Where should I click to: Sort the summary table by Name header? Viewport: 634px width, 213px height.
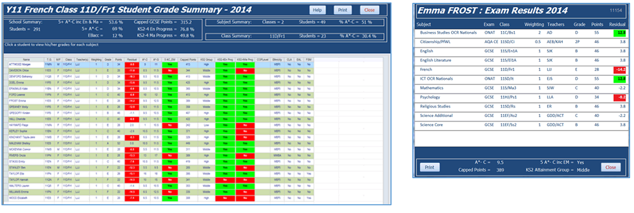tap(26, 59)
